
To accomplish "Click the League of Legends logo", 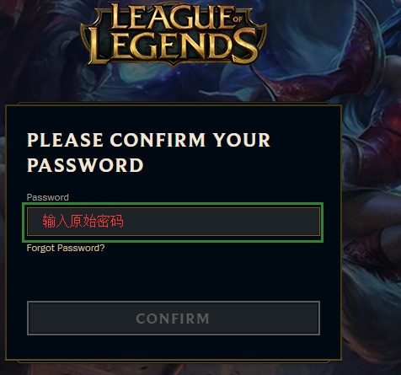I will tap(174, 35).
